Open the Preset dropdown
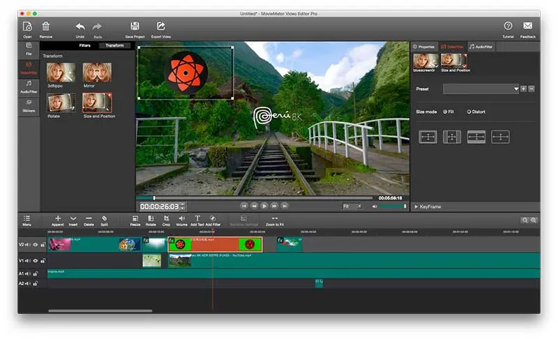 (x=481, y=89)
